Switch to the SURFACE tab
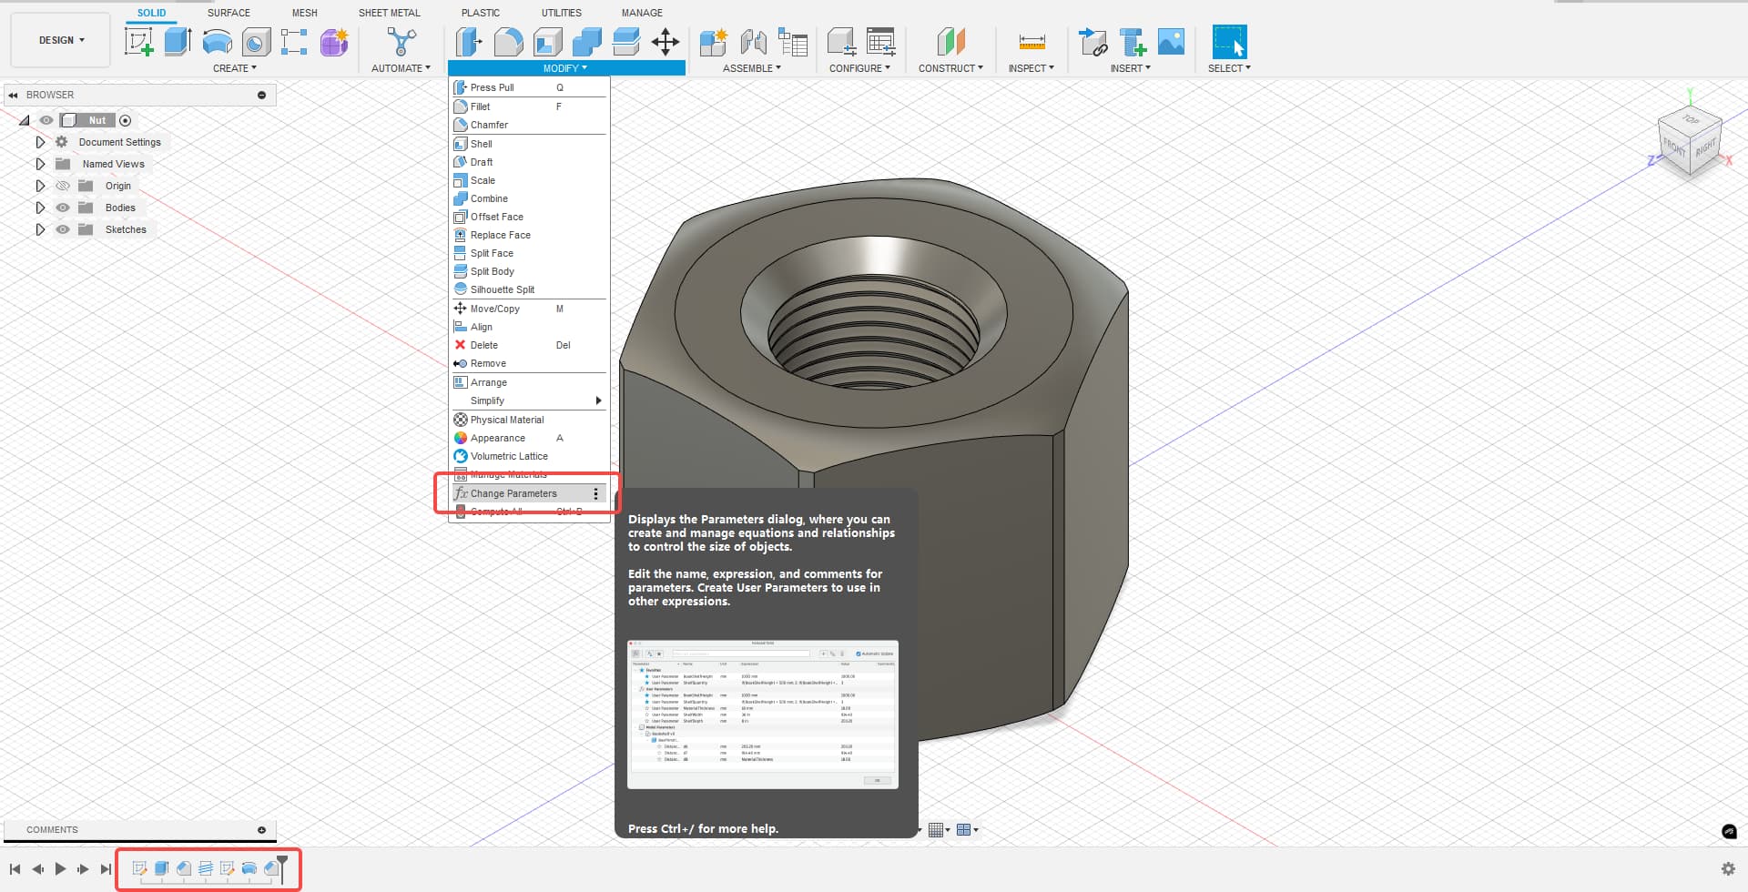1748x892 pixels. coord(229,13)
